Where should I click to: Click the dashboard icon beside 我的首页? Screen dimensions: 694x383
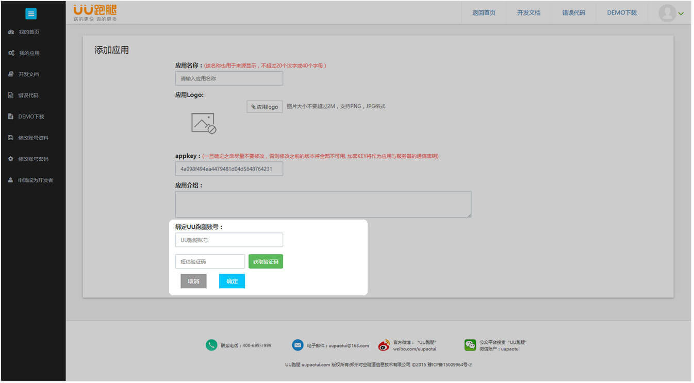(11, 32)
